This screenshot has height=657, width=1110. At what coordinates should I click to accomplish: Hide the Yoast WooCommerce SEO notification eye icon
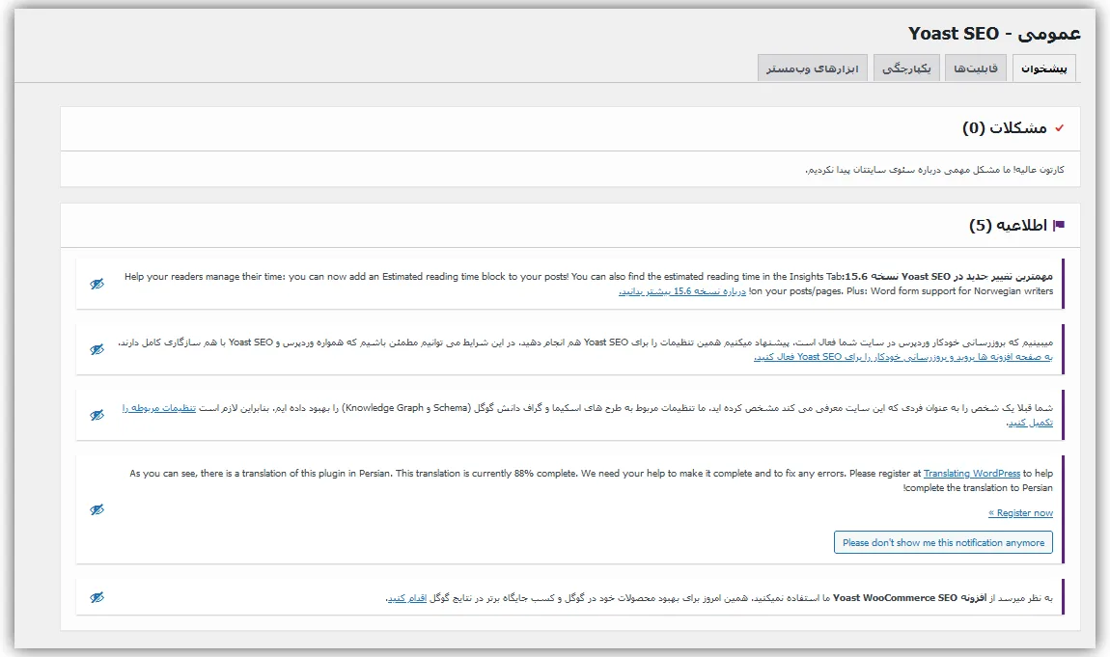(x=97, y=597)
